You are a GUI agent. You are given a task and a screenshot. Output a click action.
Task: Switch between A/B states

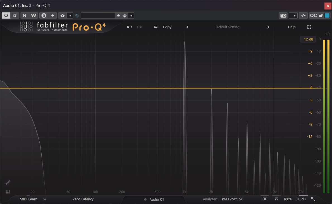click(x=156, y=27)
